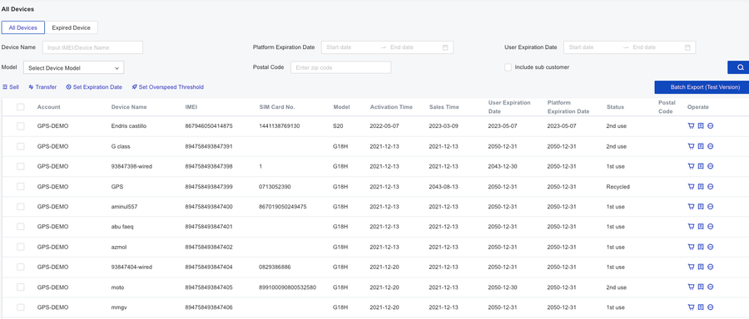Click the Sell action link

pos(11,87)
